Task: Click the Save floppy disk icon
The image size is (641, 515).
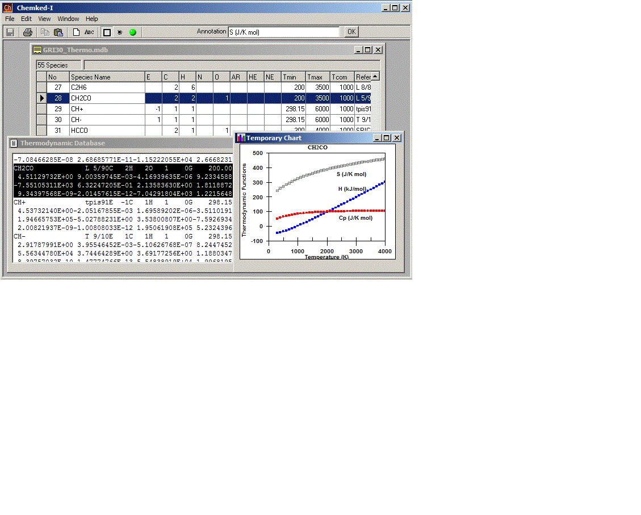Action: coord(10,32)
